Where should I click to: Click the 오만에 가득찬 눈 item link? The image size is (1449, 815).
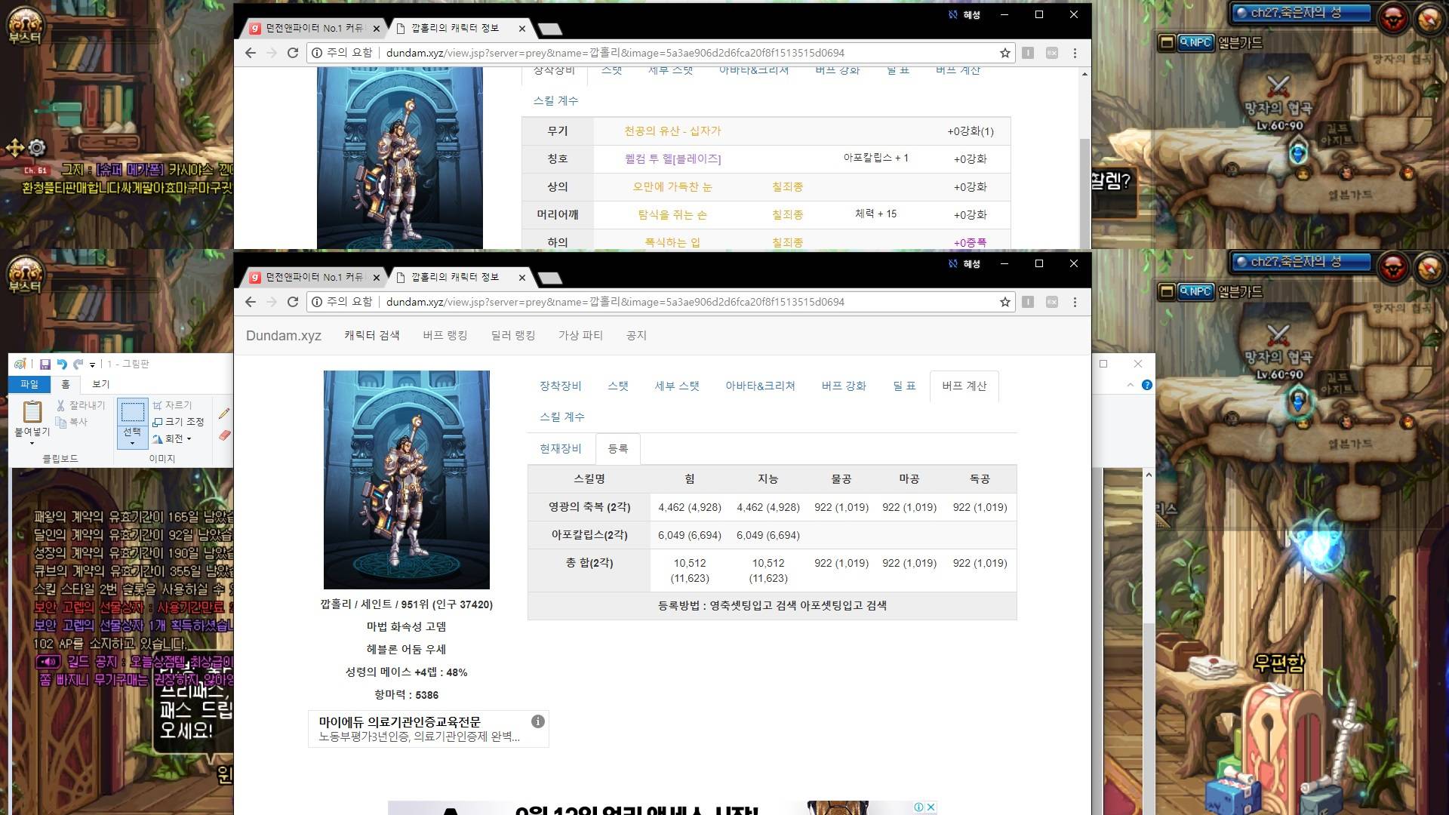click(x=672, y=187)
